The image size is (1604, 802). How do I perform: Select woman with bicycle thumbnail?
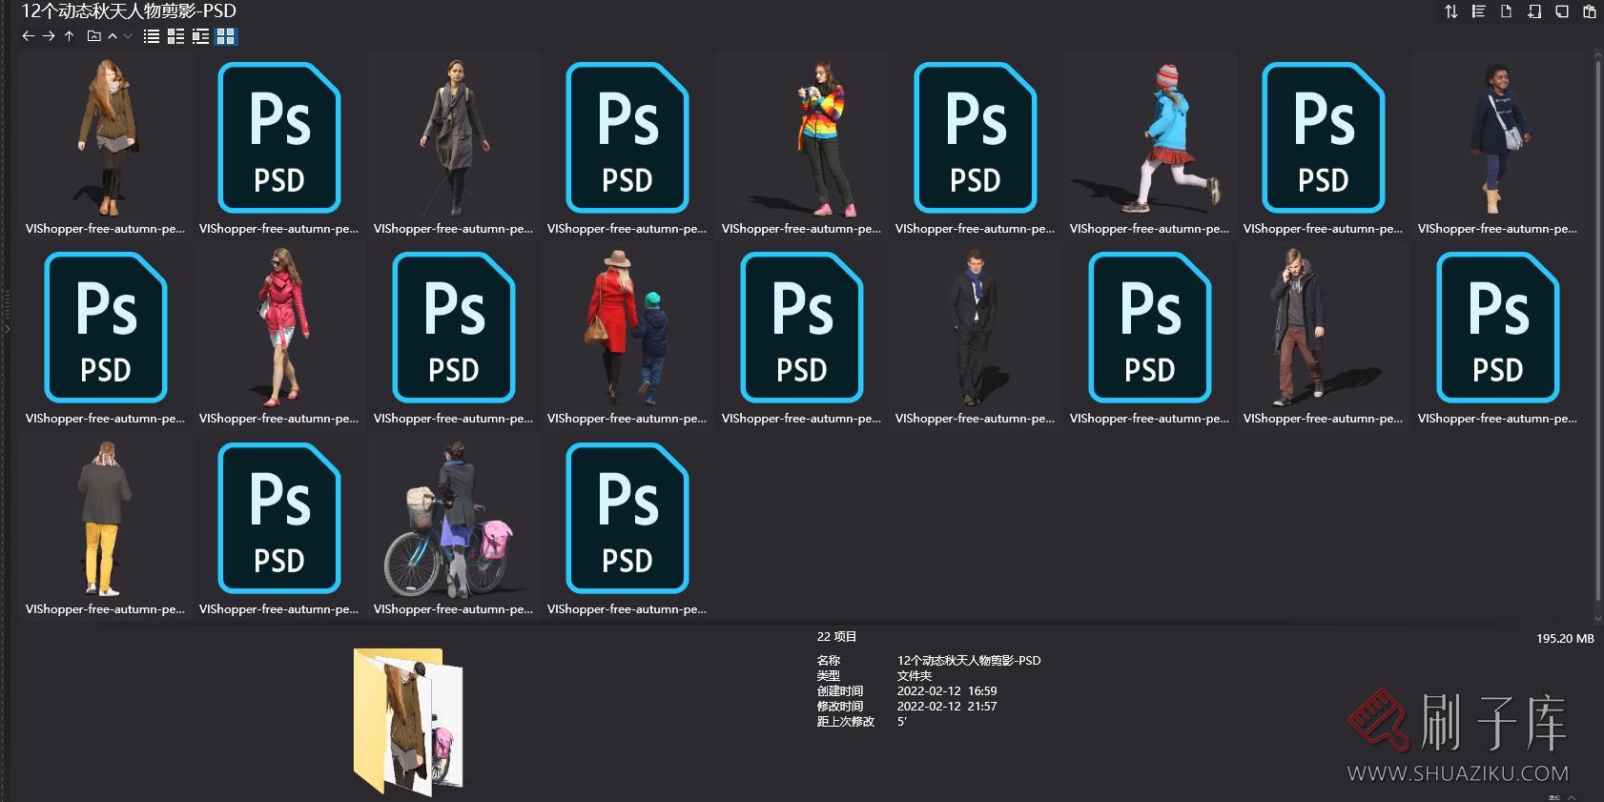pyautogui.click(x=454, y=518)
